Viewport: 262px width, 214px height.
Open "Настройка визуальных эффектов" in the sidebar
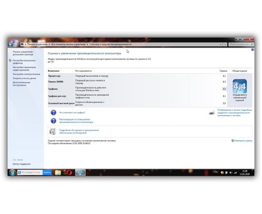24,62
